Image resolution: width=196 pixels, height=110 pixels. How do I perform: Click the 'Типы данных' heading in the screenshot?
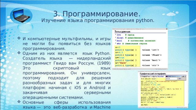[x=123, y=31]
